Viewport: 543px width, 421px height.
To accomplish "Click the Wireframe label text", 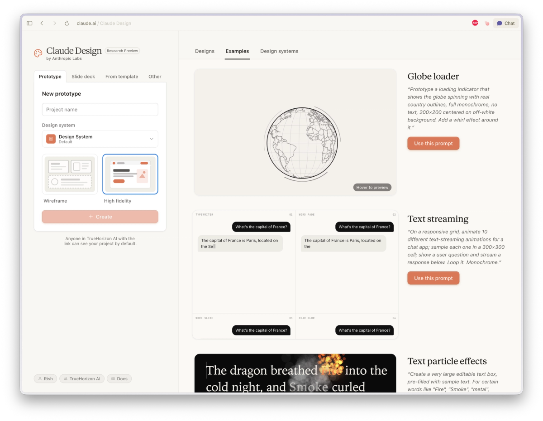I will tap(55, 201).
